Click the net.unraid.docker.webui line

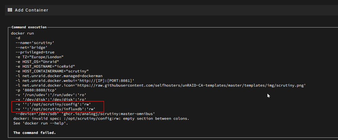coord(75,81)
